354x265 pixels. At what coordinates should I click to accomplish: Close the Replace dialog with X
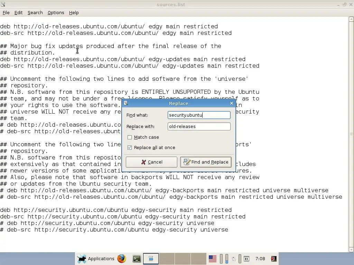(231, 103)
